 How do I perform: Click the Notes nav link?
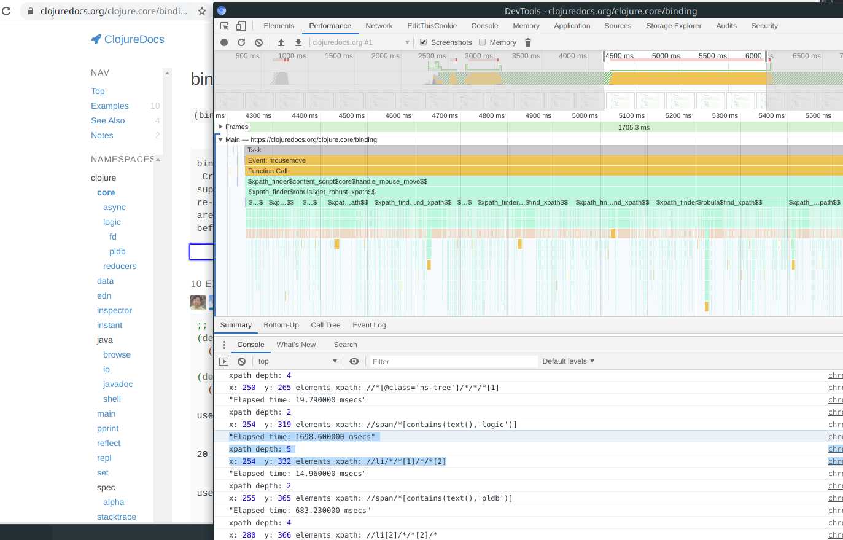pyautogui.click(x=102, y=135)
